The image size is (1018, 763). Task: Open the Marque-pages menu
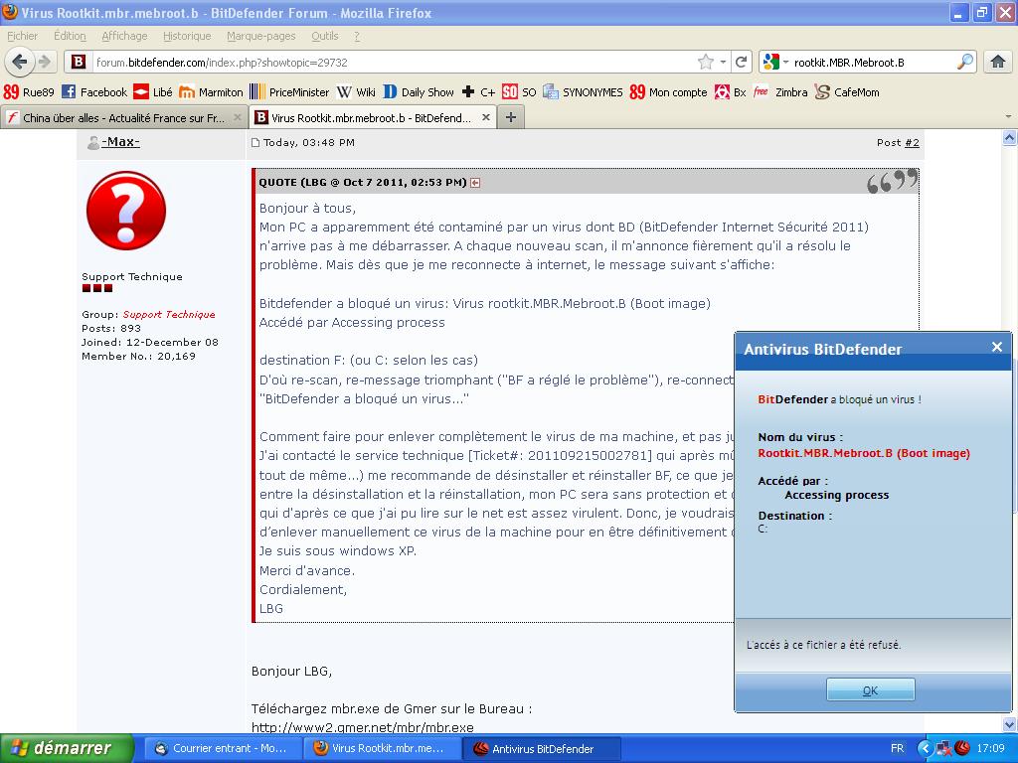[x=261, y=36]
